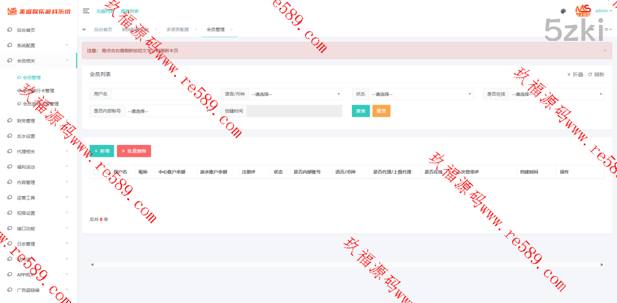Collapse the 会员相关 sidebar group
The image size is (617, 303).
click(x=67, y=61)
